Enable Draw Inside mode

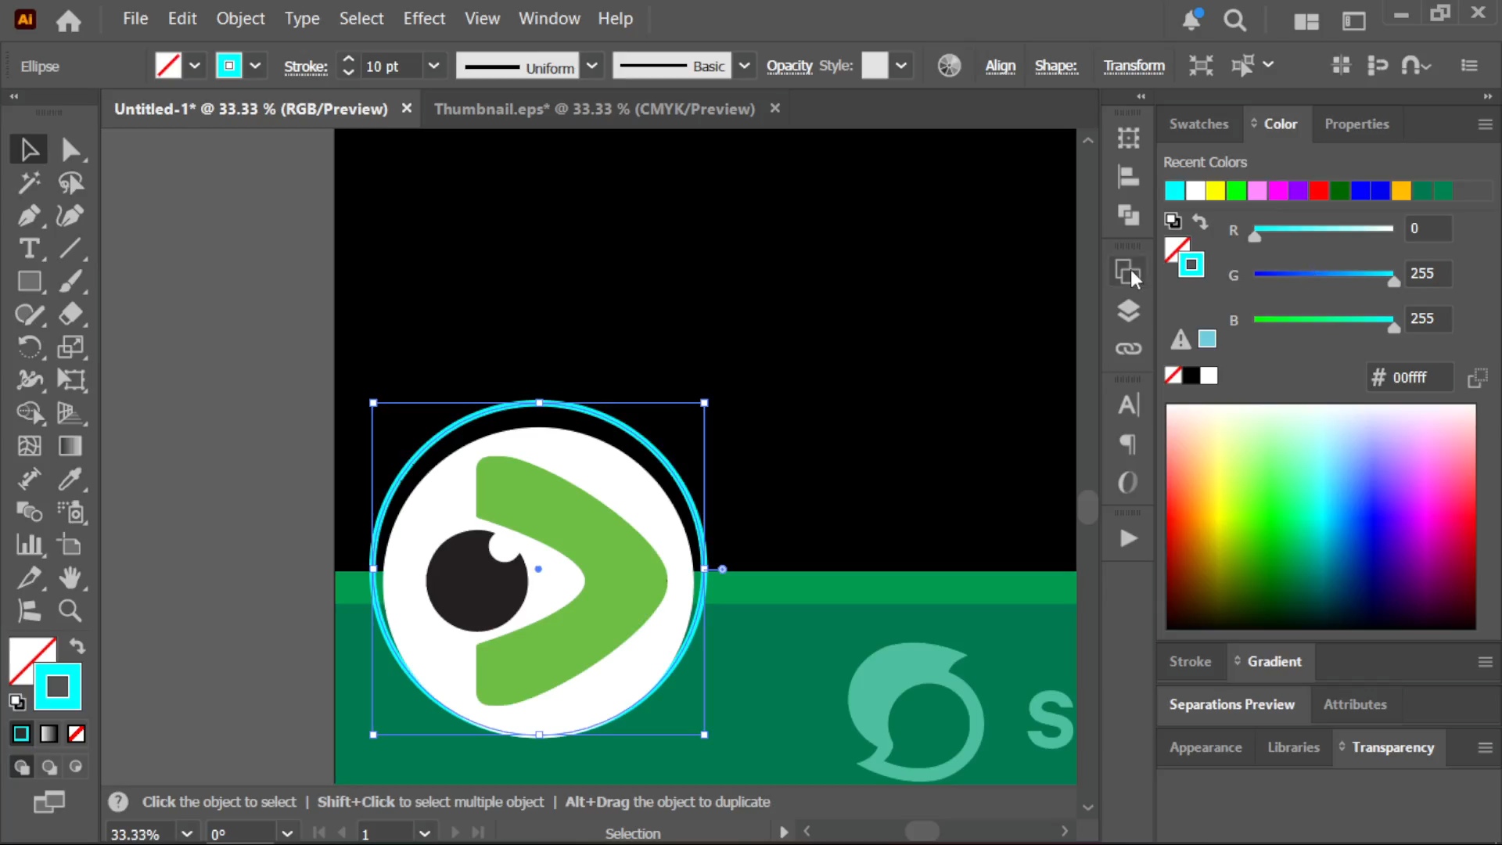pos(76,767)
